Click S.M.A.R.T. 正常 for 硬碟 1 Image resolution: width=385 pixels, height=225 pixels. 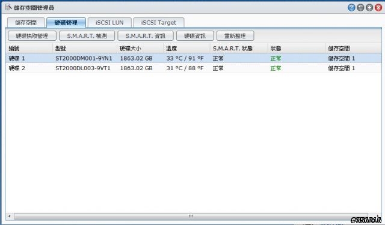[x=218, y=58]
